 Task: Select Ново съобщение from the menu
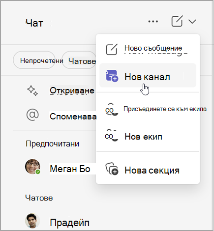pyautogui.click(x=148, y=49)
